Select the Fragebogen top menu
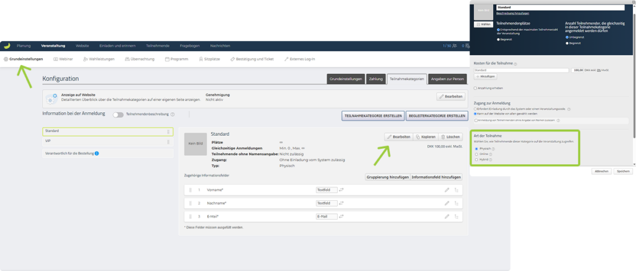The image size is (636, 271). pyautogui.click(x=190, y=46)
